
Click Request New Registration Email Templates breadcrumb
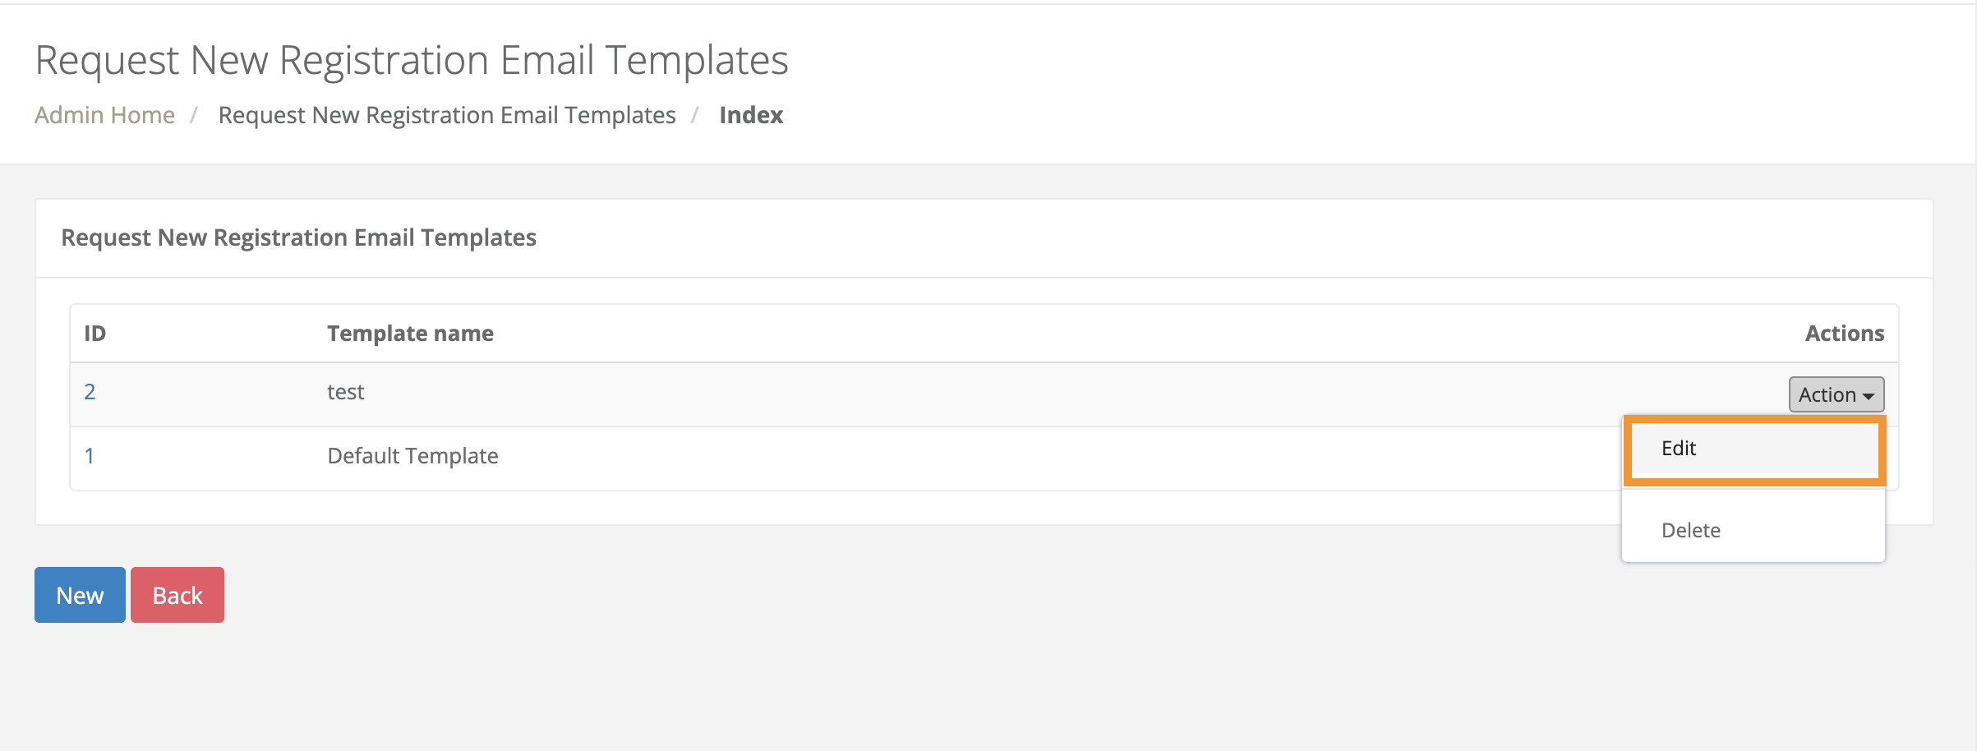[446, 115]
